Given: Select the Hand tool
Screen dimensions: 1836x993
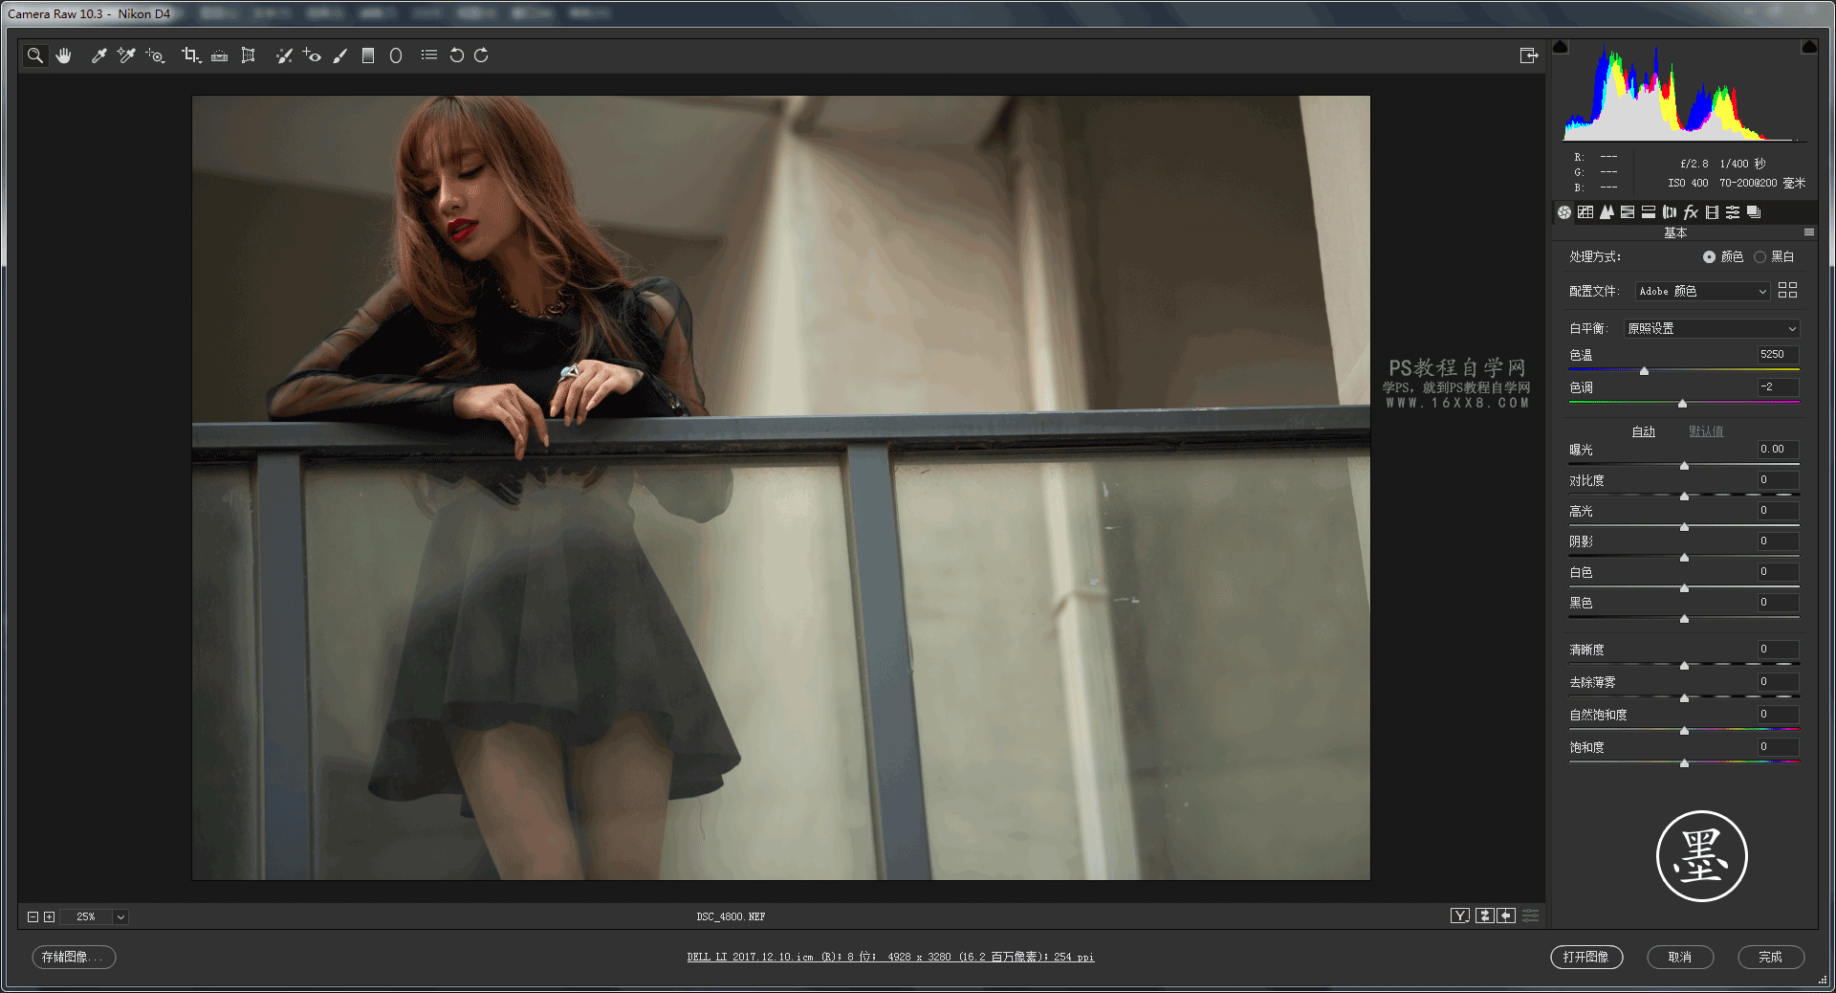Looking at the screenshot, I should pyautogui.click(x=64, y=55).
